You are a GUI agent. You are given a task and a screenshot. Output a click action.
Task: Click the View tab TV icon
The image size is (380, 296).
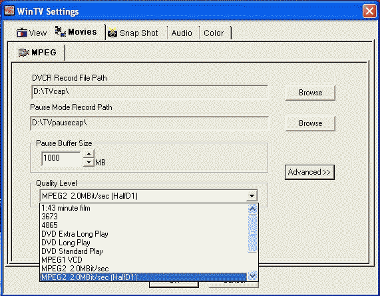pos(22,32)
